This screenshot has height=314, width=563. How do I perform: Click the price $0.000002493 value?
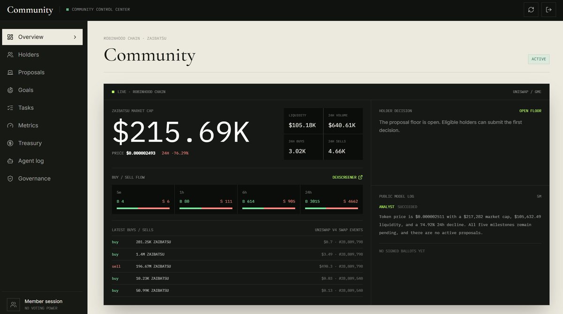(141, 153)
